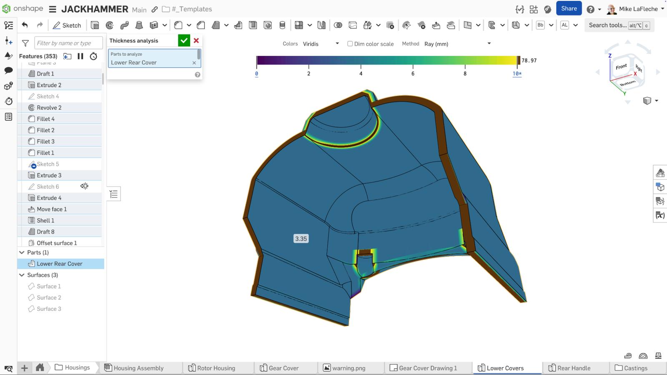Toggle the stopwatch to show feature rebuild times
The image size is (667, 375).
point(93,56)
